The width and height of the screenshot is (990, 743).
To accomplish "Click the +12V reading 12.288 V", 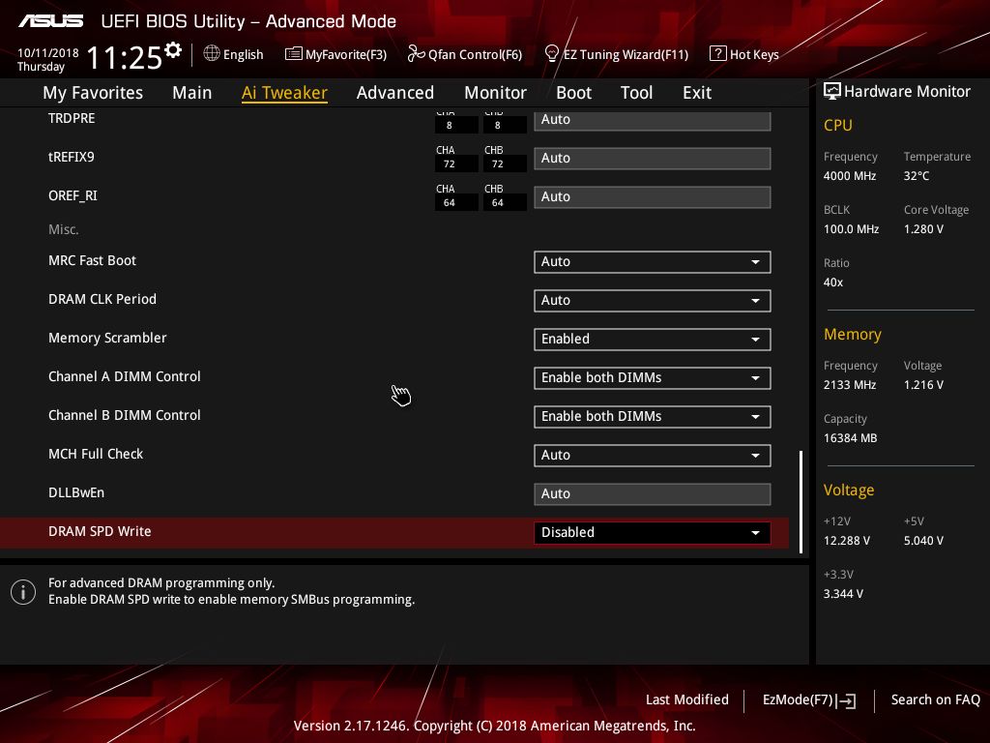I will point(847,541).
